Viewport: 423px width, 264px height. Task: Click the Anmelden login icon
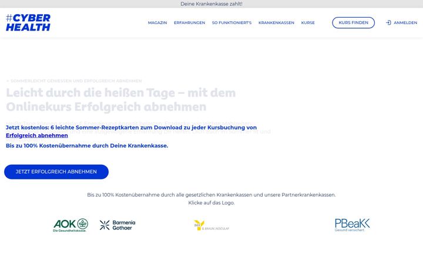click(388, 23)
